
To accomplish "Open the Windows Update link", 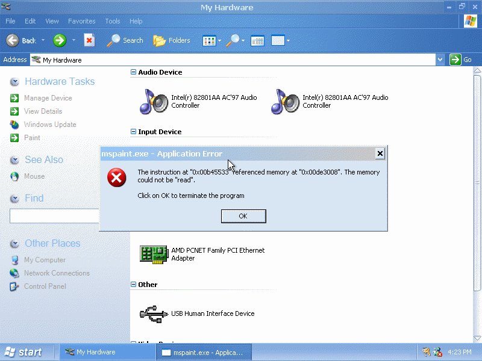I will (x=50, y=125).
